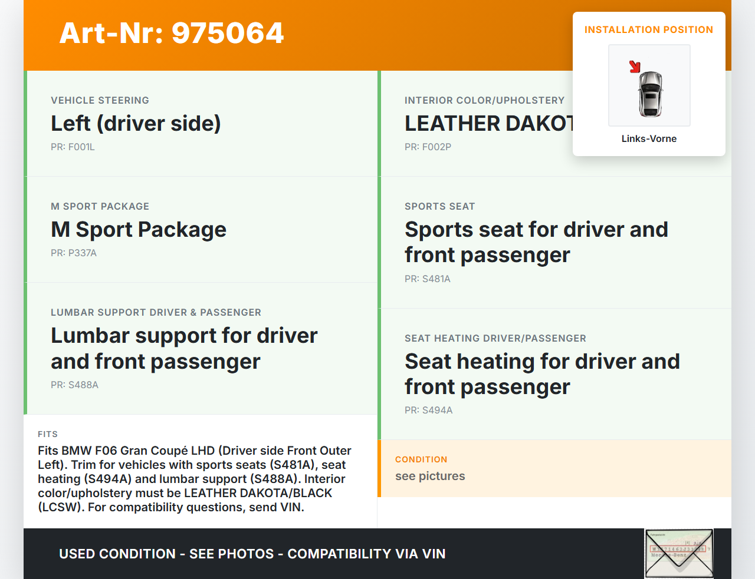Click the Fits BMW F06 compatibility paragraph
755x579 pixels.
195,479
